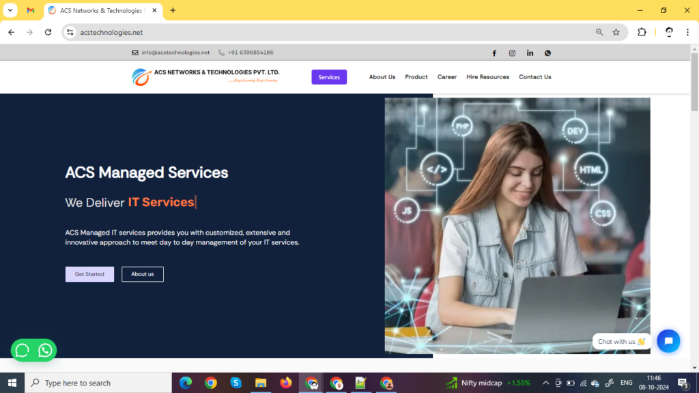Click the bookmark star in the address bar

click(x=616, y=32)
